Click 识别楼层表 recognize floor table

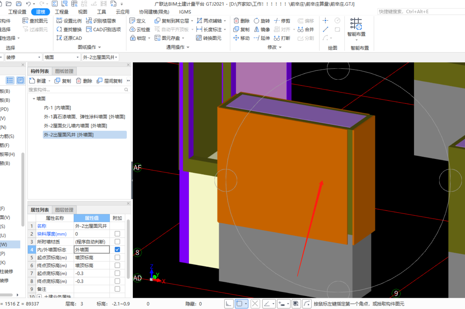(x=101, y=21)
